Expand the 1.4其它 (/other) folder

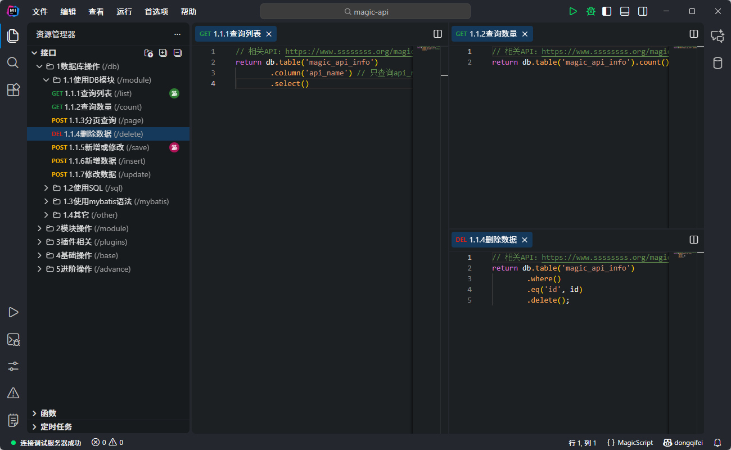[47, 215]
